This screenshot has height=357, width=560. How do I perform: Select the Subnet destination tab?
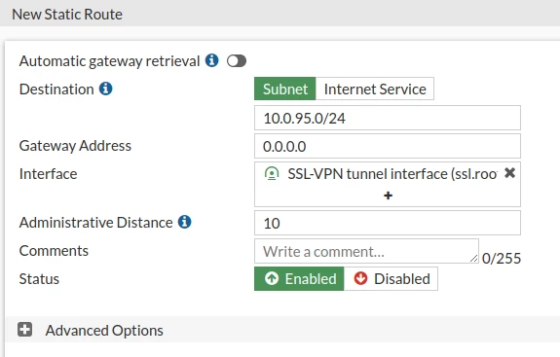click(285, 89)
